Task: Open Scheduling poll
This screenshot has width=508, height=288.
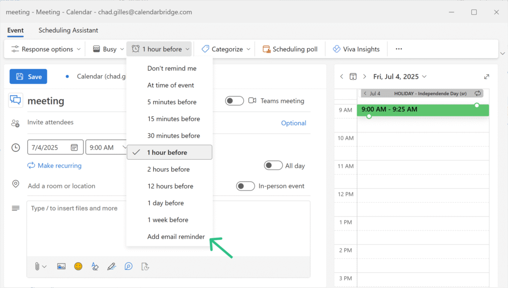Action: click(290, 49)
